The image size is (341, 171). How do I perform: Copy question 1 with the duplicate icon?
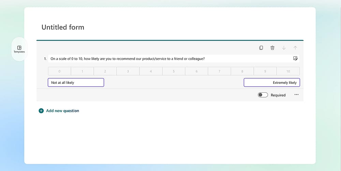click(261, 48)
